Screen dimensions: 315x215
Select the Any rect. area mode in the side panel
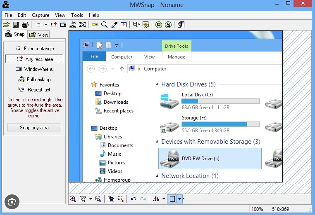point(34,59)
